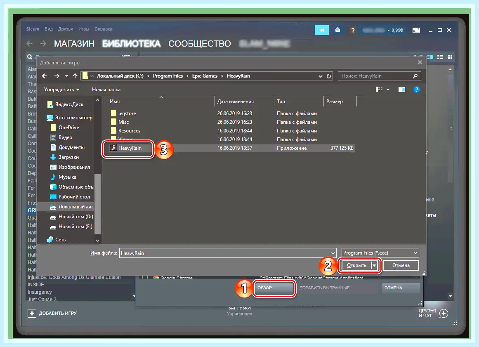Open the Открыть button's arrow menu
Viewport: 479px width, 347px height.
click(375, 265)
